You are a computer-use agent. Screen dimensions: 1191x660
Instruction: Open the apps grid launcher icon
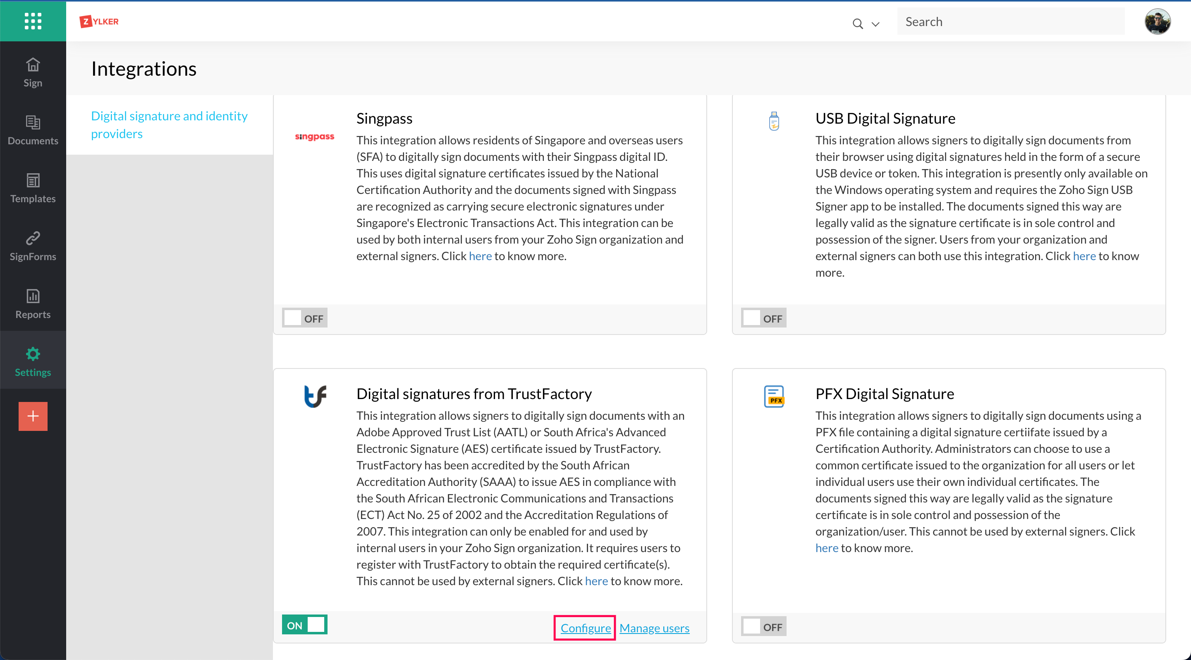pos(33,21)
